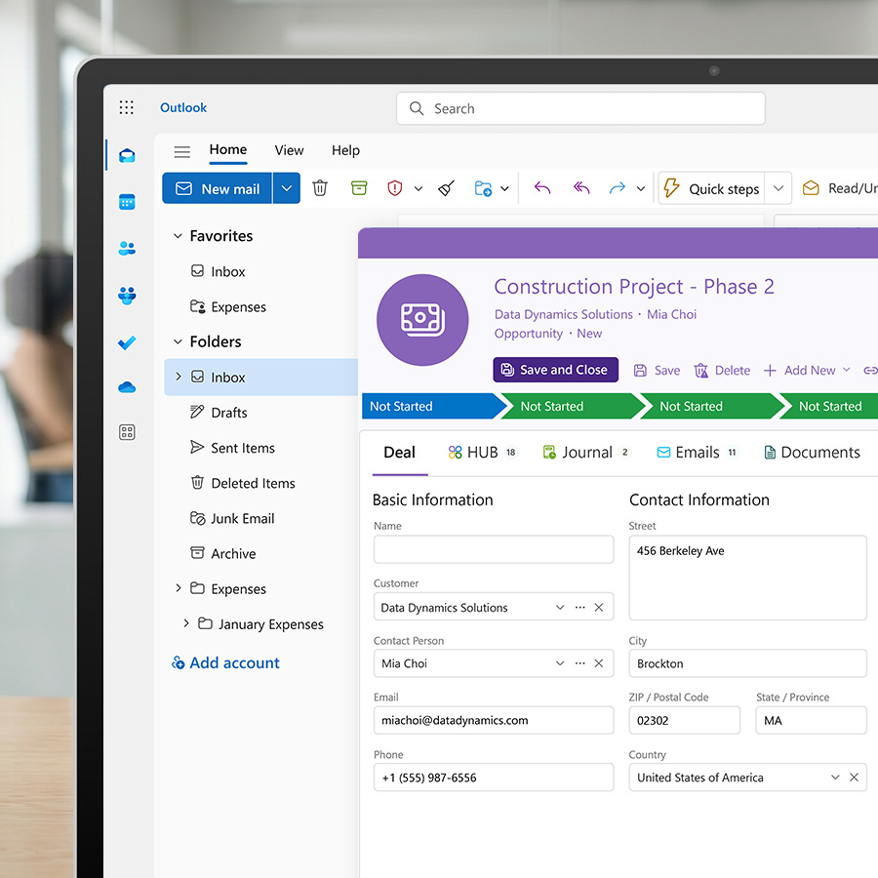Open Groups in the left app rail
The width and height of the screenshot is (878, 878).
pos(127,295)
